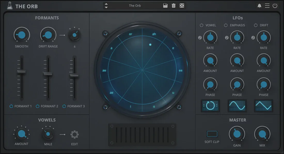Enable the VOWEL LFO power toggle
This screenshot has width=284, height=154.
(x=202, y=25)
